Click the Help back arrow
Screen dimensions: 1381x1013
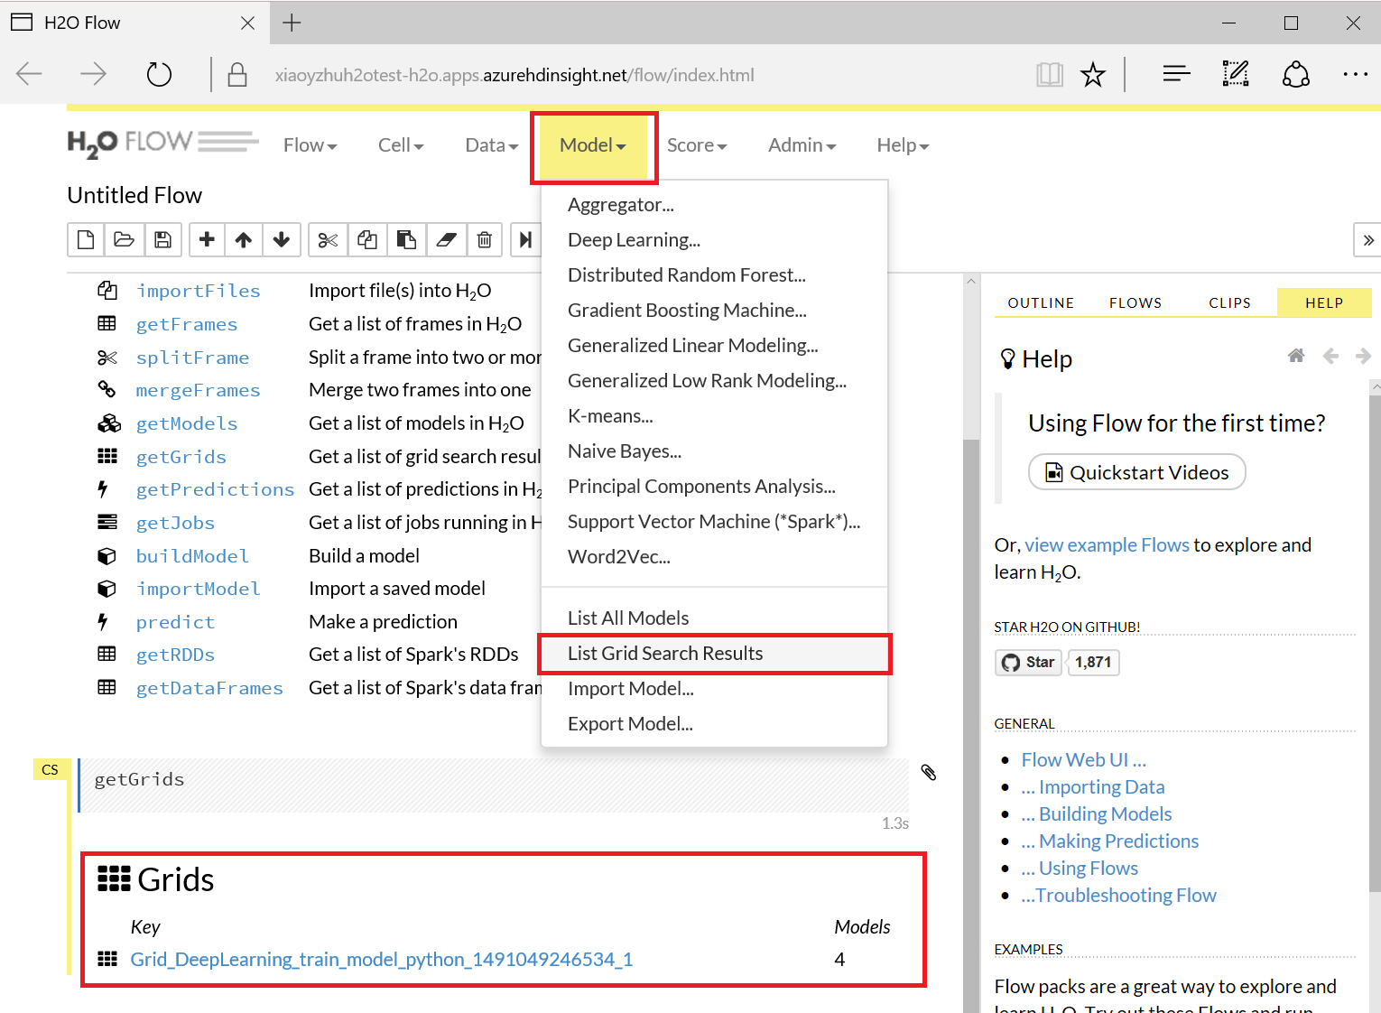(1330, 356)
